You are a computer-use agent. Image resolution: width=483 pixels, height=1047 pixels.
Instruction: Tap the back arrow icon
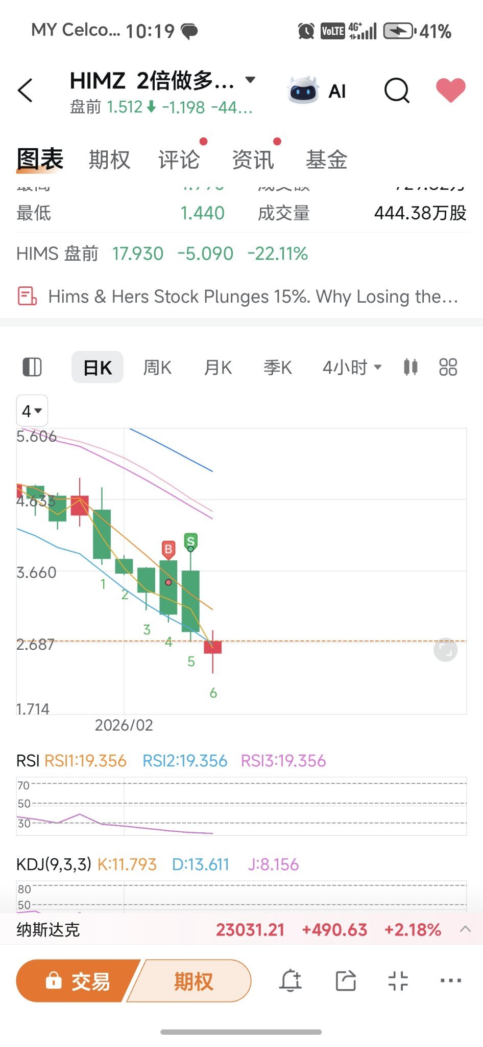(x=25, y=91)
